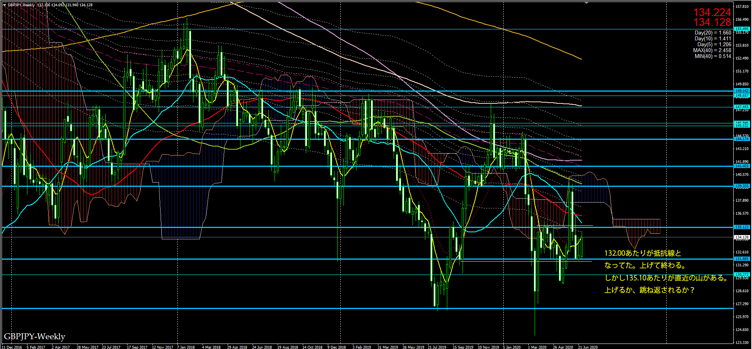
Task: Click the 26 Apr 2020 date label
Action: click(x=563, y=347)
